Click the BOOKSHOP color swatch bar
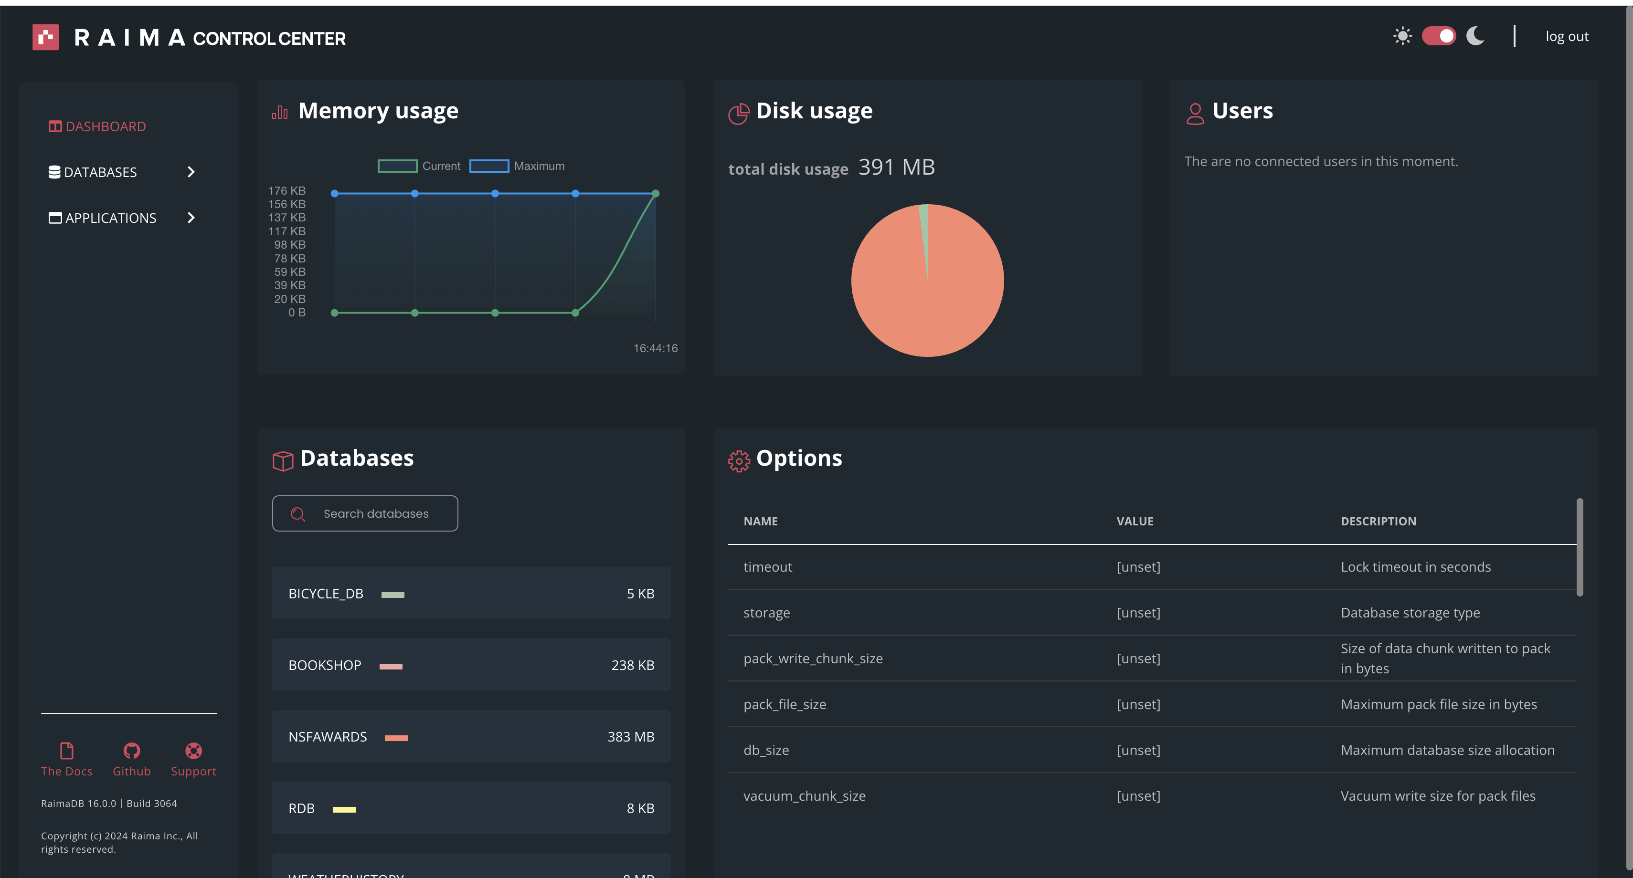Screen dimensions: 1633x878 pos(391,666)
